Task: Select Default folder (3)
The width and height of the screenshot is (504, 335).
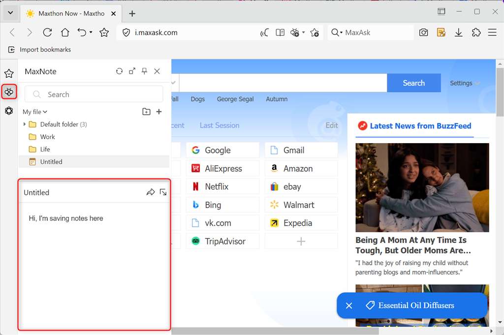Action: point(63,124)
